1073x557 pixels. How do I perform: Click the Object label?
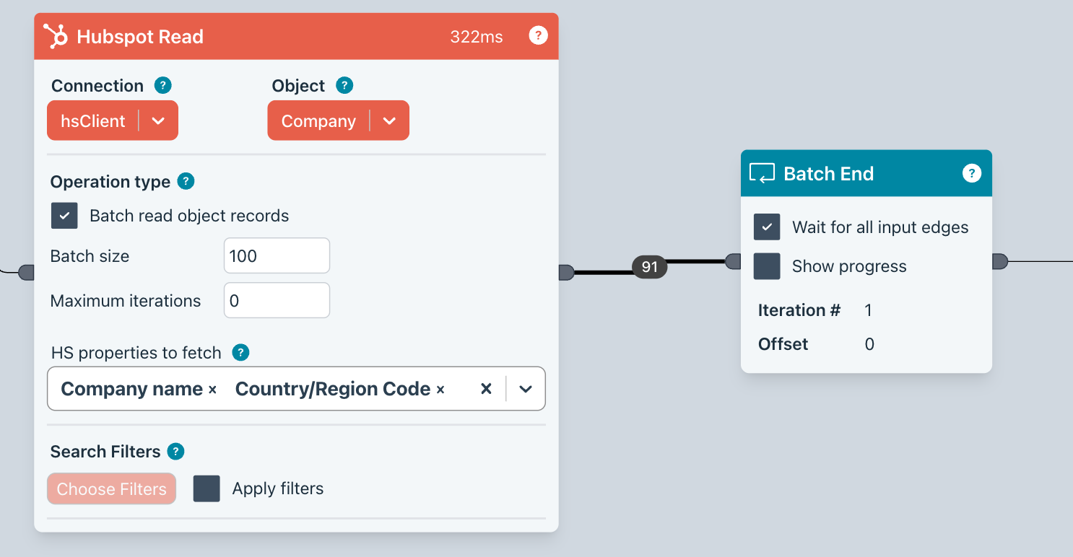(298, 86)
